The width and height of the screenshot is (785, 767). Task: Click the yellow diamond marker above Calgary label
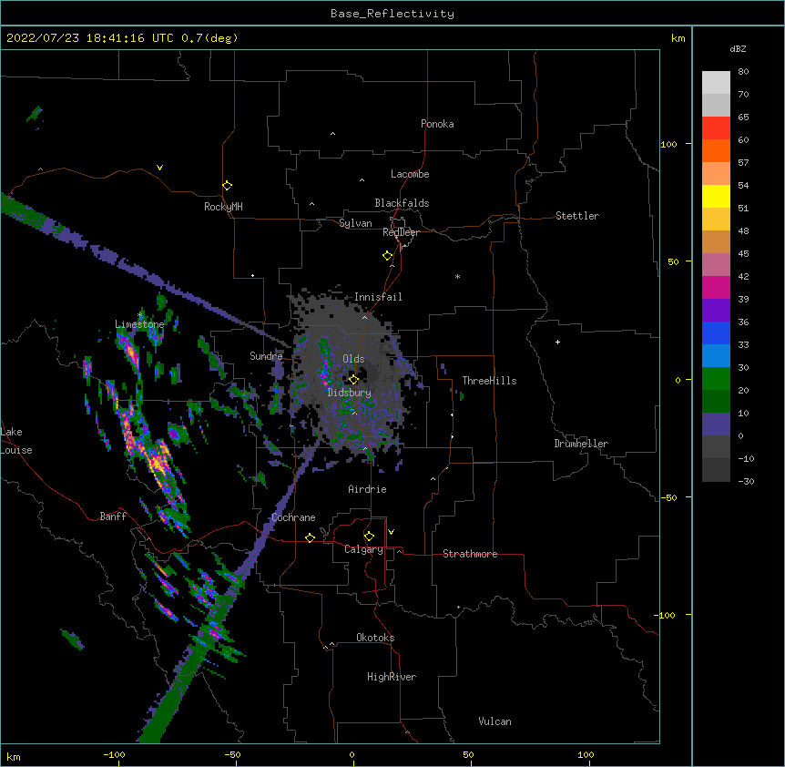(x=369, y=537)
